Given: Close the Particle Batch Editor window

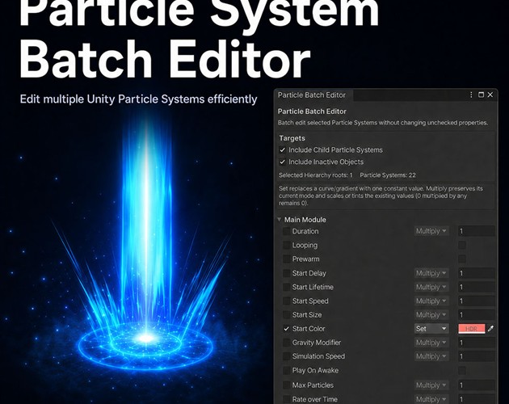Looking at the screenshot, I should pos(490,95).
